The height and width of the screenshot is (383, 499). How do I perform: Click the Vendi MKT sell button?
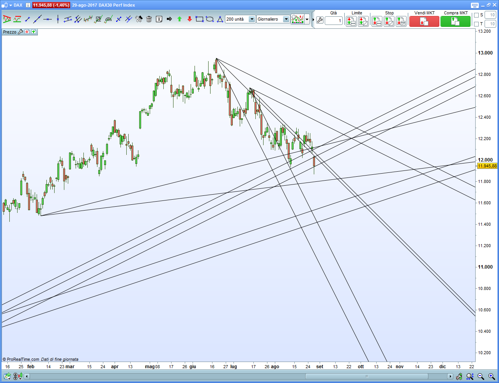tap(424, 21)
